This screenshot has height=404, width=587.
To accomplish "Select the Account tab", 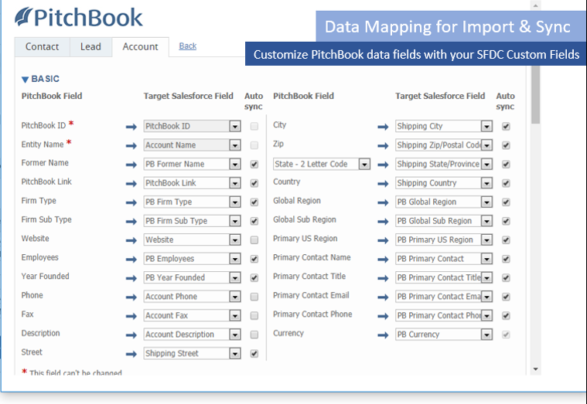I will pos(140,46).
